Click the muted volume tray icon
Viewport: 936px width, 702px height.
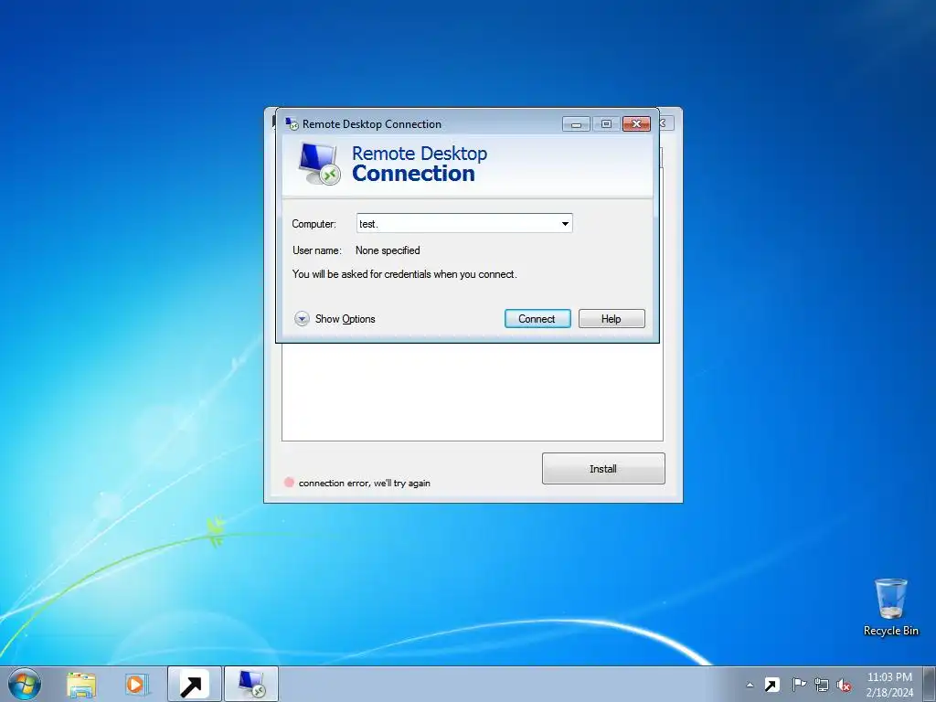(x=844, y=685)
